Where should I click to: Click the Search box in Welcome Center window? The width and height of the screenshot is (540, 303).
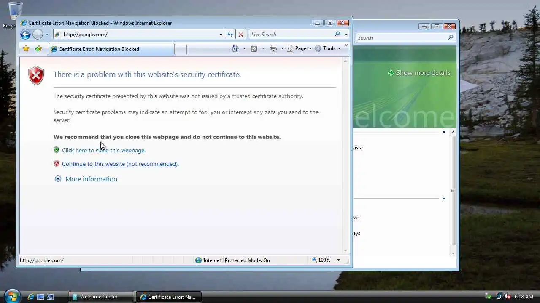401,38
